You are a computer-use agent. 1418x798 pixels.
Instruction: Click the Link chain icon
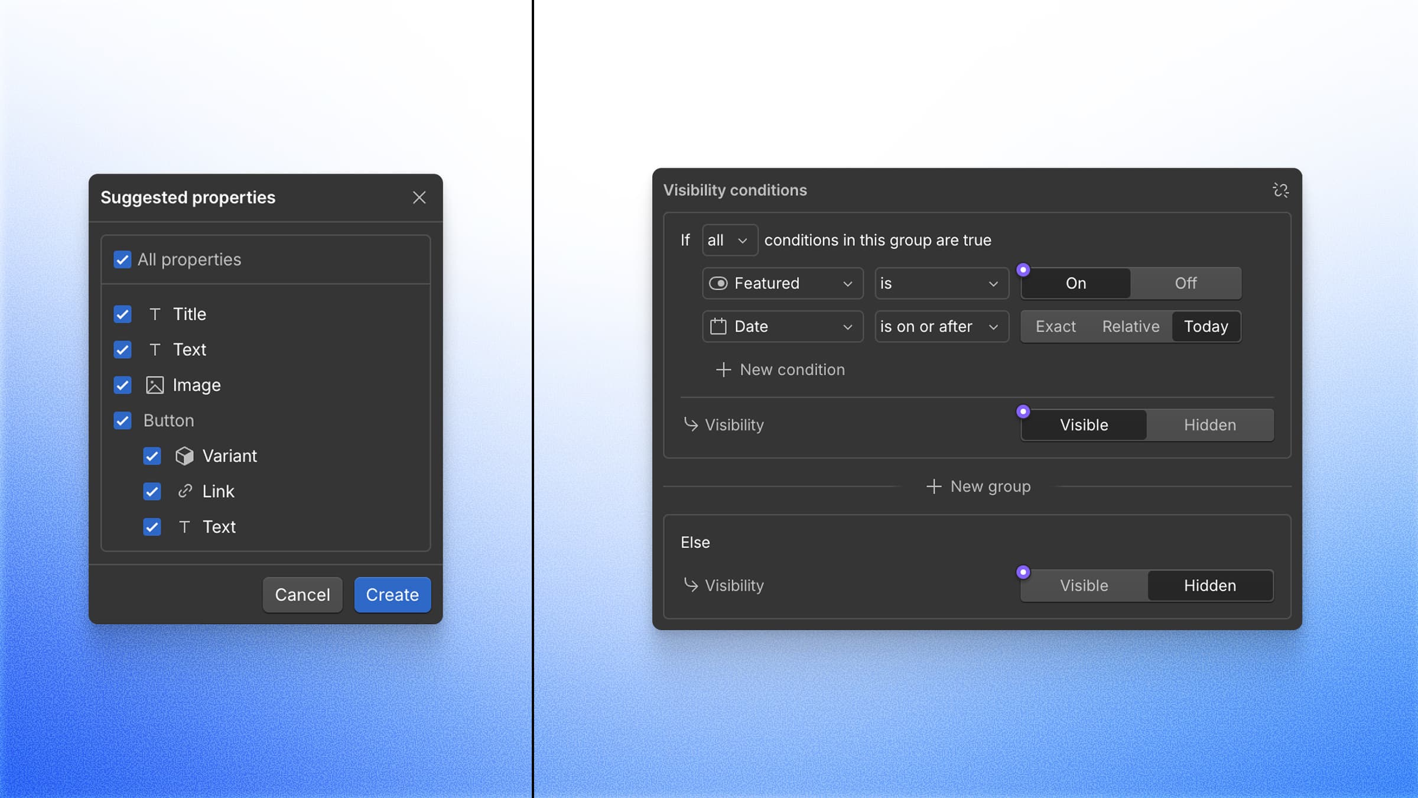184,491
